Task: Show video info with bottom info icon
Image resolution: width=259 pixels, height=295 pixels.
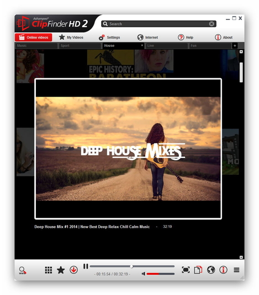Action: pyautogui.click(x=223, y=270)
